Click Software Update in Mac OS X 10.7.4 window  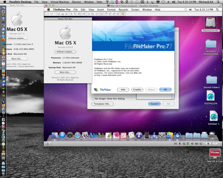point(17,38)
